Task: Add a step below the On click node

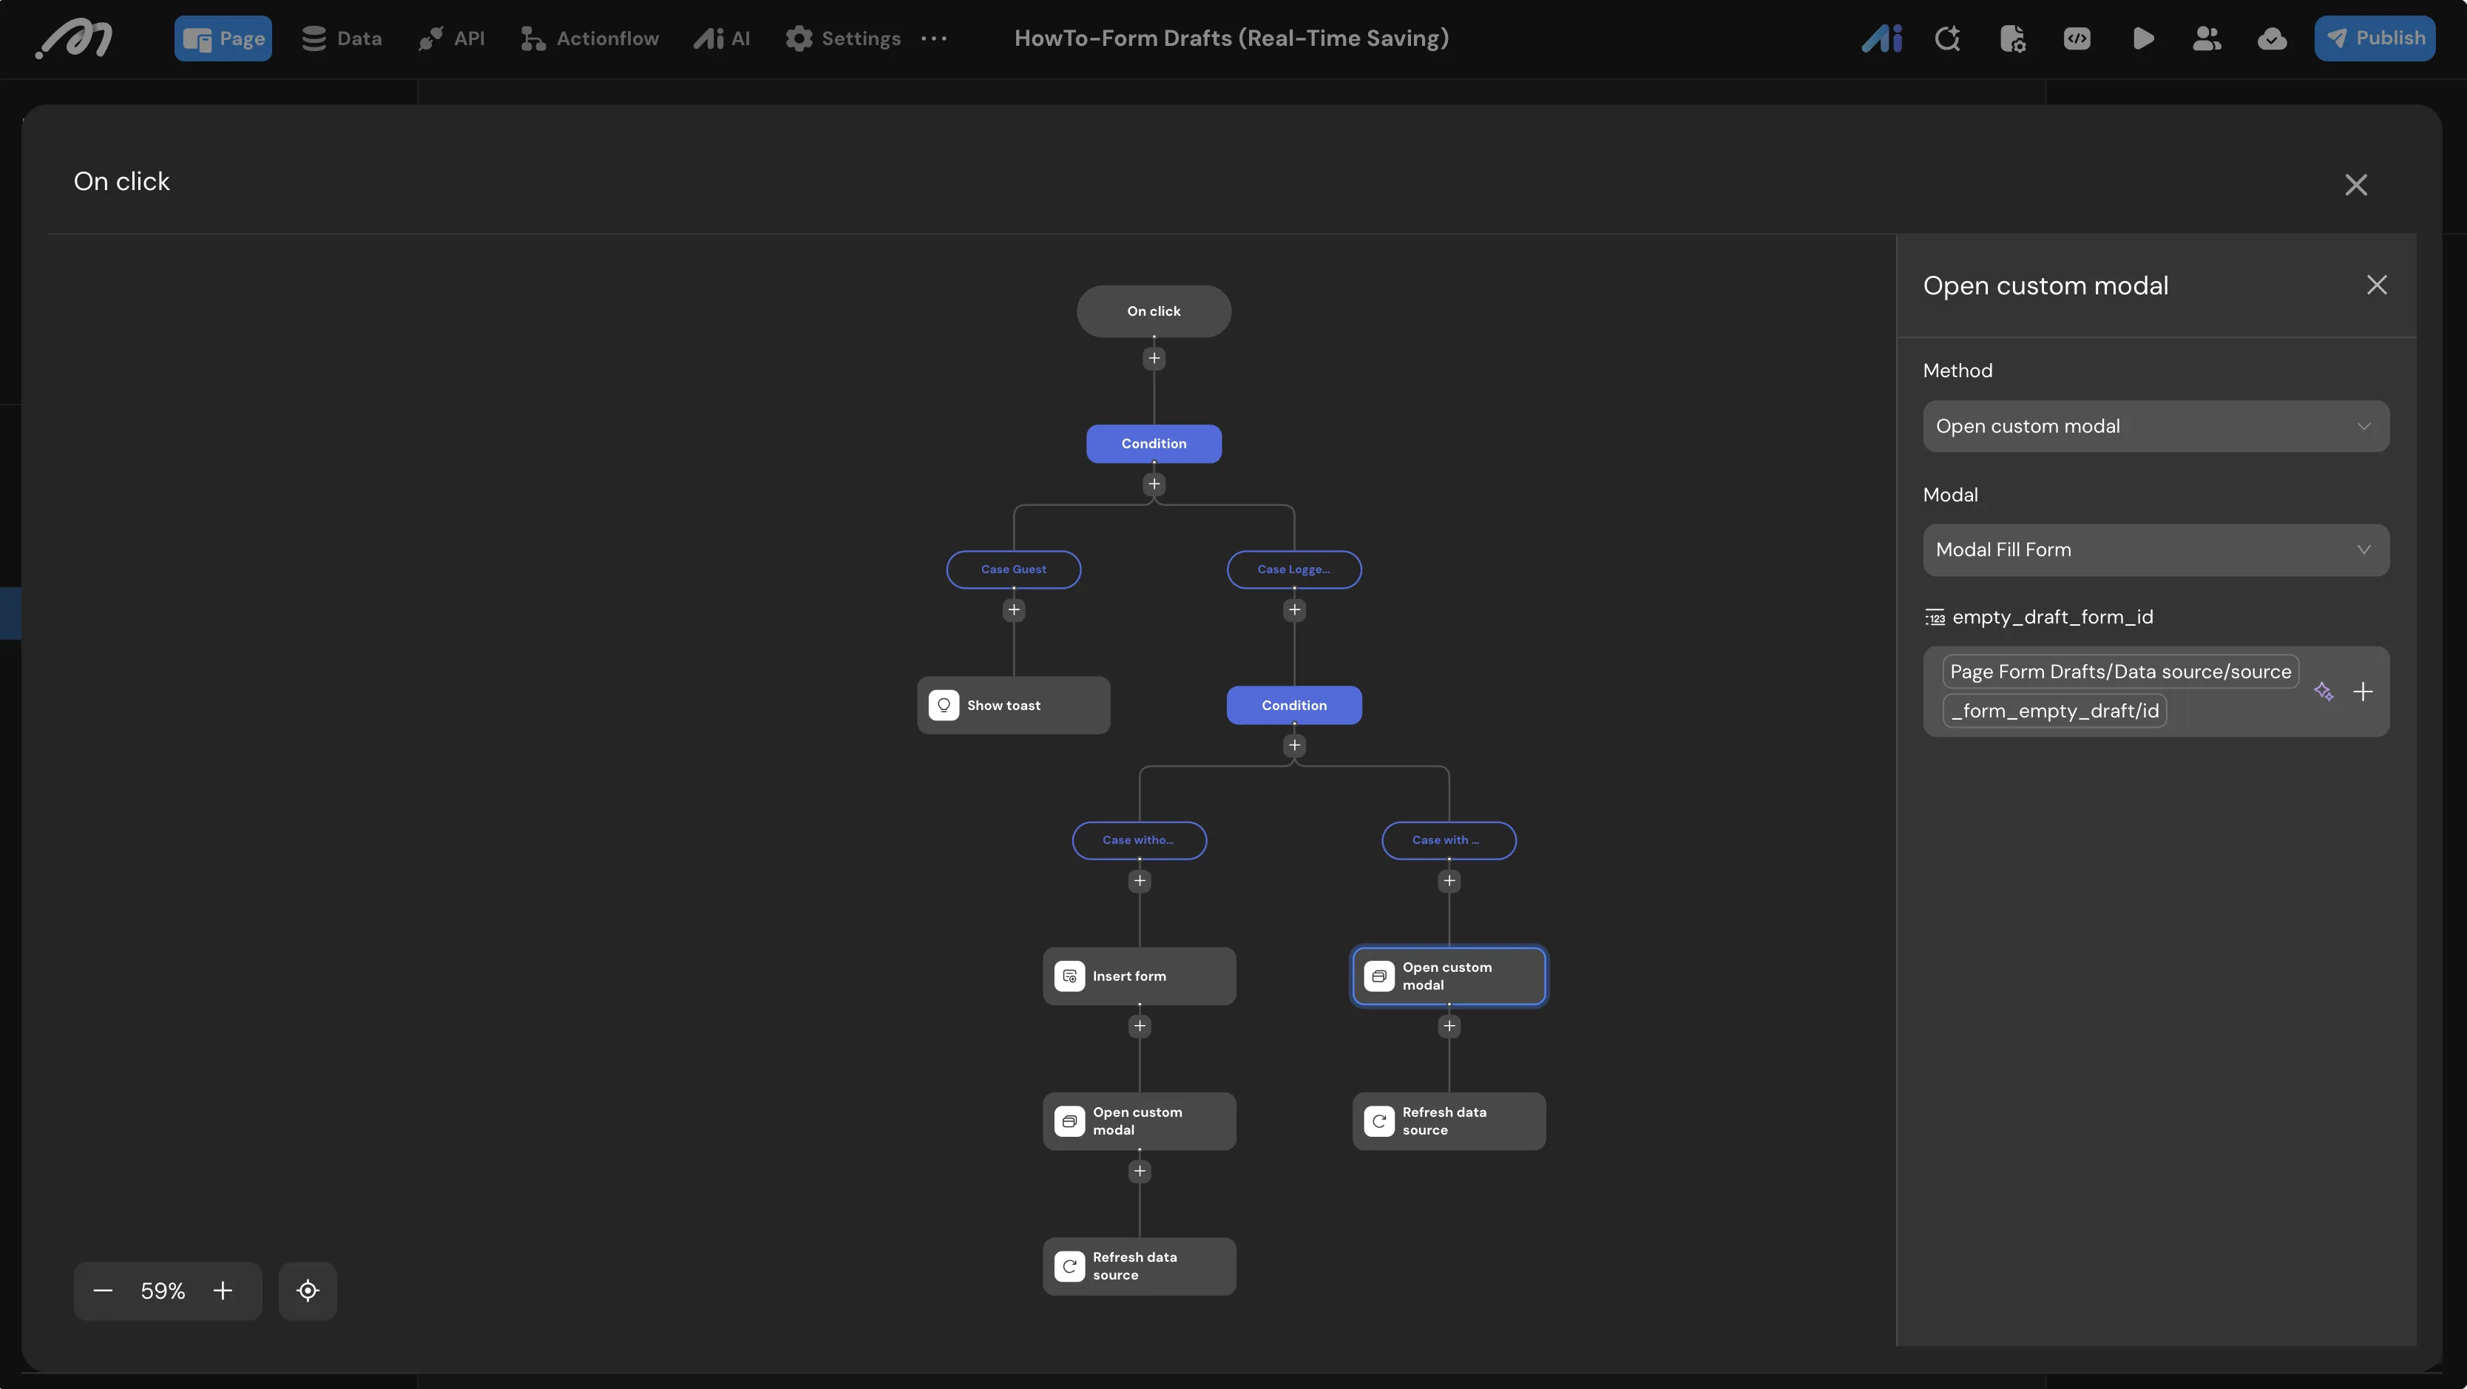Action: pyautogui.click(x=1153, y=358)
